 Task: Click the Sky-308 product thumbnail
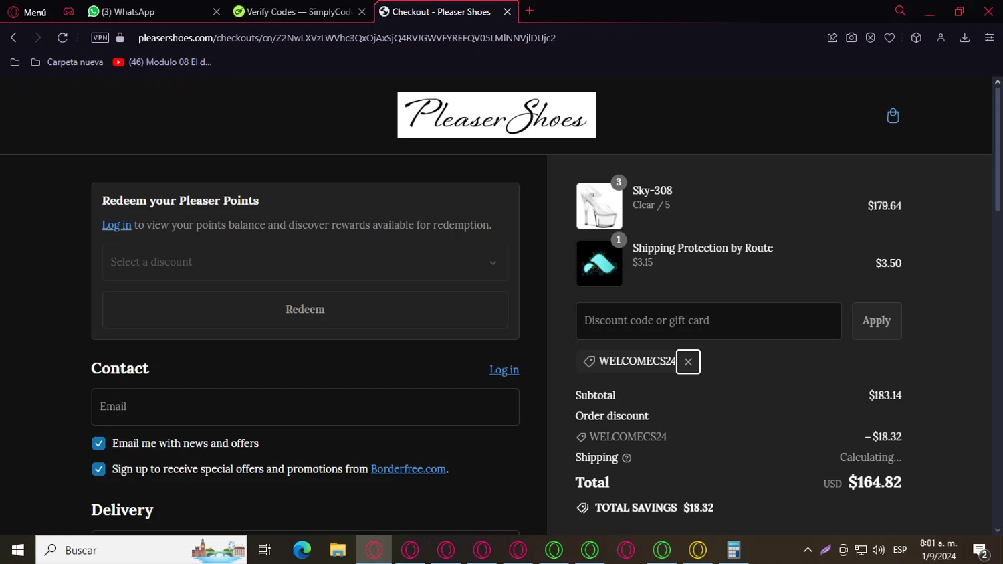click(599, 206)
